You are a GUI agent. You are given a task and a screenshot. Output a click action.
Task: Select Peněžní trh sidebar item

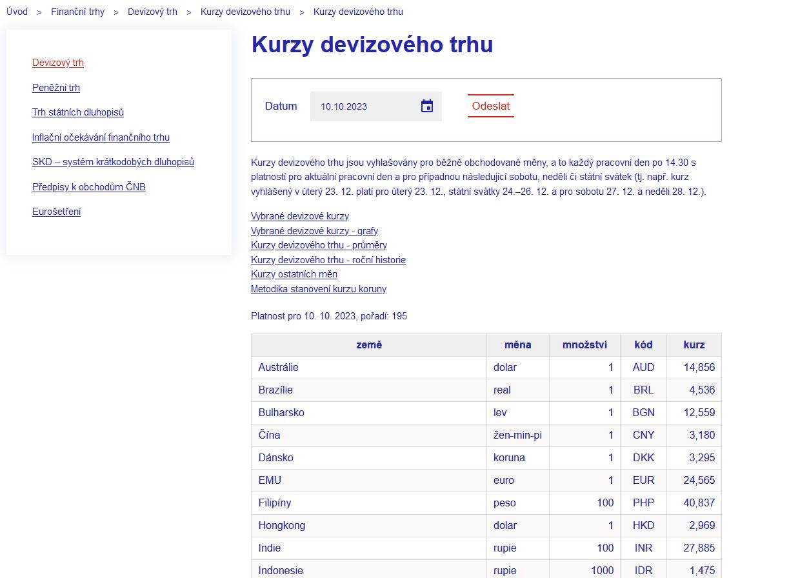click(x=56, y=88)
